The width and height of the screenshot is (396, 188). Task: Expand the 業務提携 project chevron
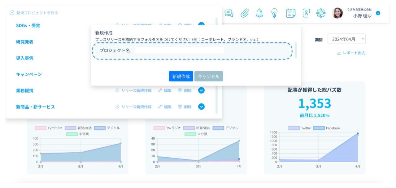(x=201, y=90)
